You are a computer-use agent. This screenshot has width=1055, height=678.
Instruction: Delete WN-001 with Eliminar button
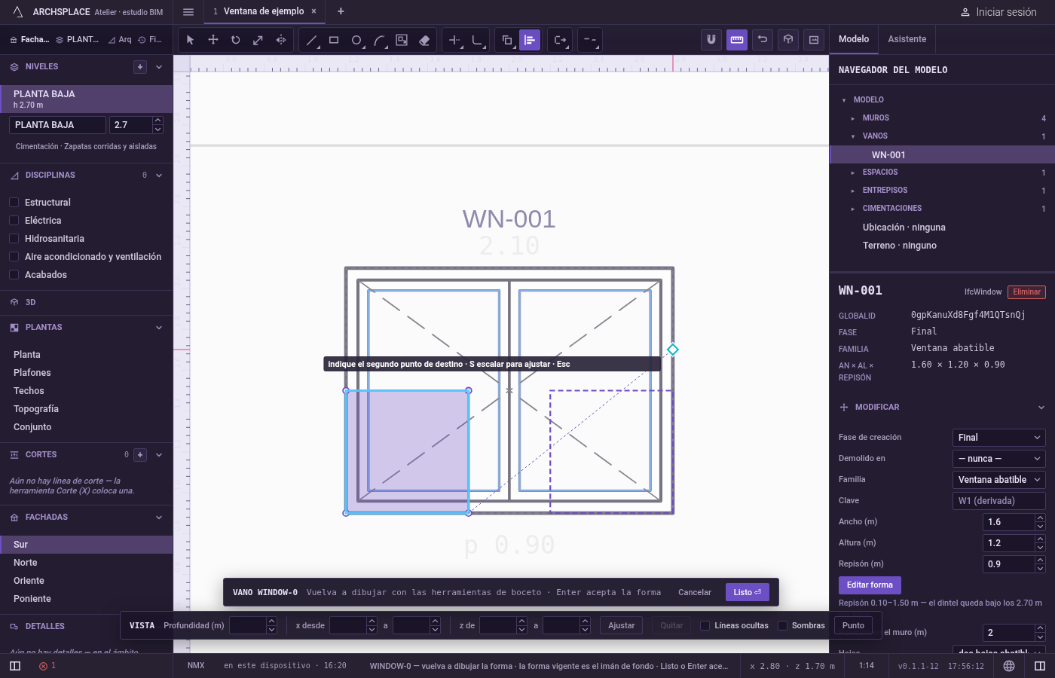[1026, 292]
